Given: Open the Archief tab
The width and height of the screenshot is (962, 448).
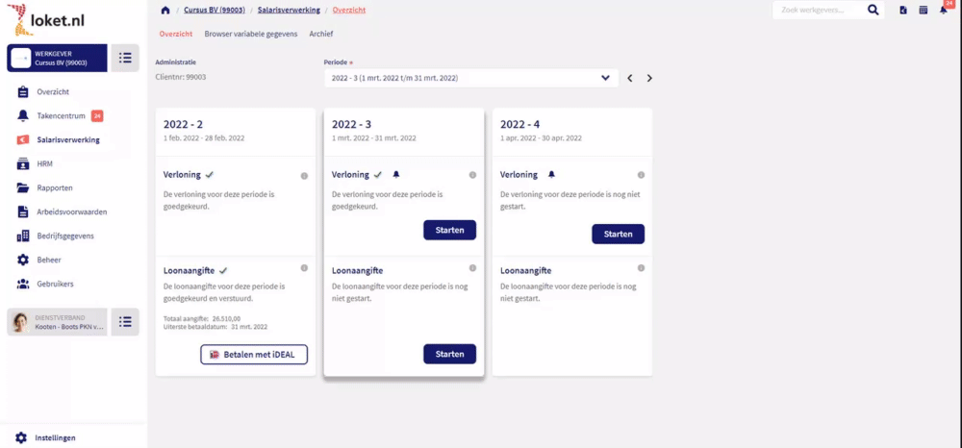Looking at the screenshot, I should tap(321, 34).
